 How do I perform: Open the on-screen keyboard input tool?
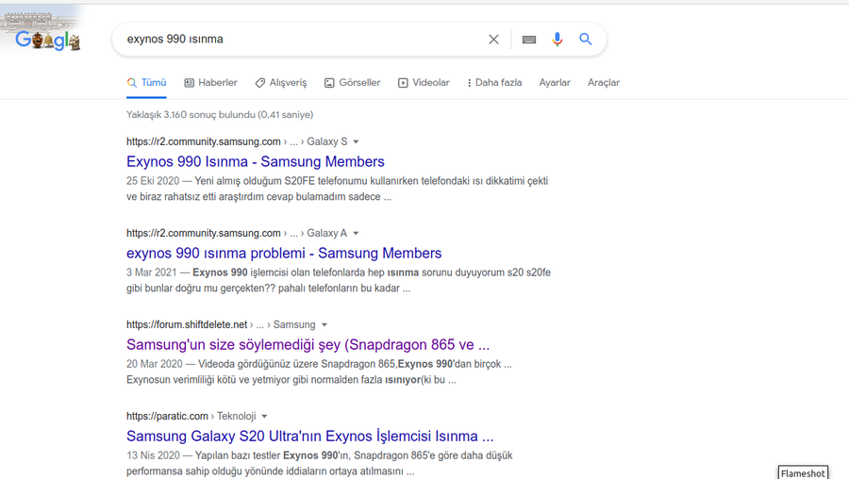[529, 40]
